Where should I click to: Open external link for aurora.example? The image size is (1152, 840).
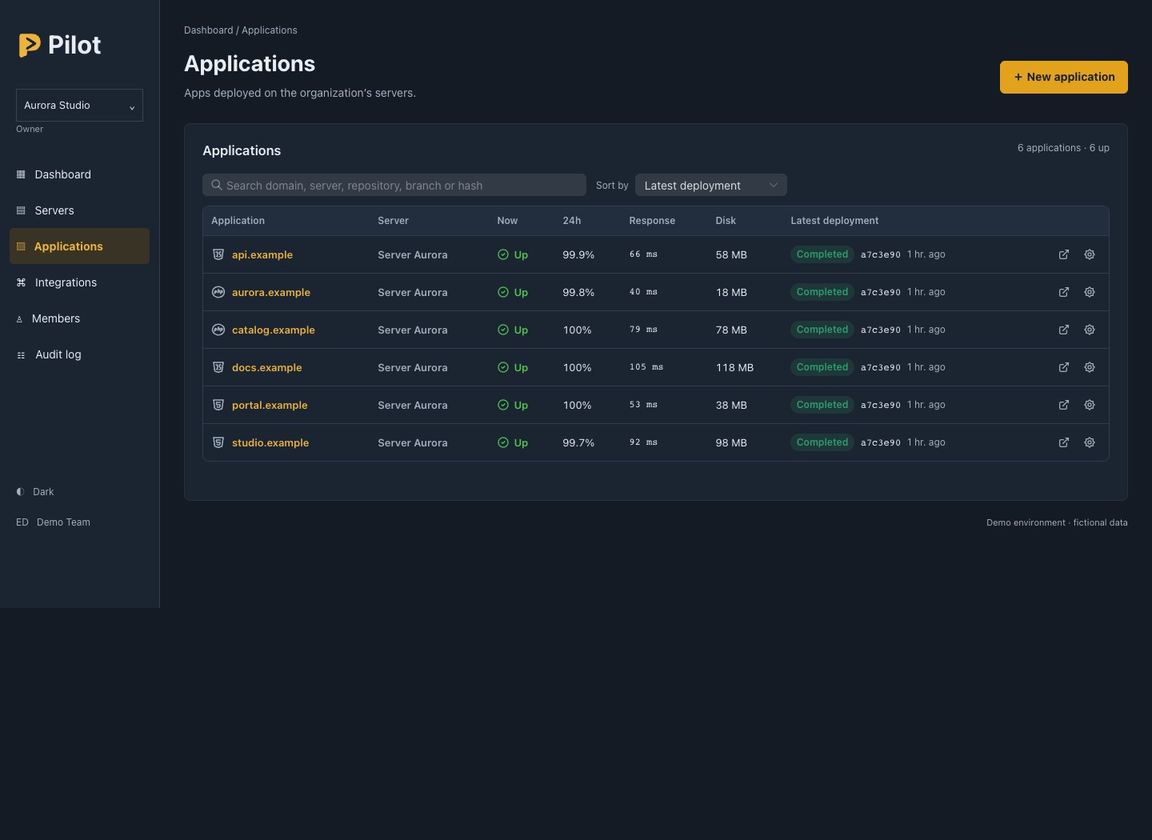(1064, 292)
